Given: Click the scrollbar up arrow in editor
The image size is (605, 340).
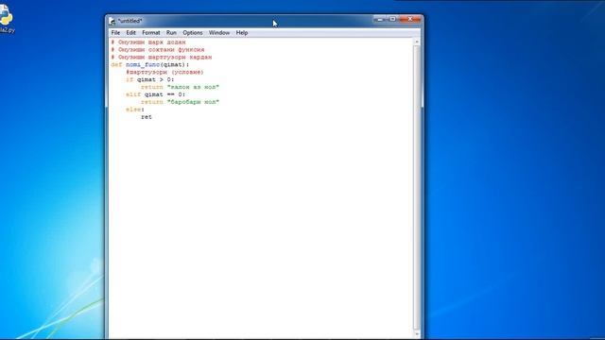Looking at the screenshot, I should pyautogui.click(x=417, y=42).
